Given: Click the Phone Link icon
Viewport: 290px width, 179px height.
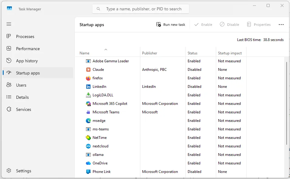Looking at the screenshot, I should click(x=88, y=172).
